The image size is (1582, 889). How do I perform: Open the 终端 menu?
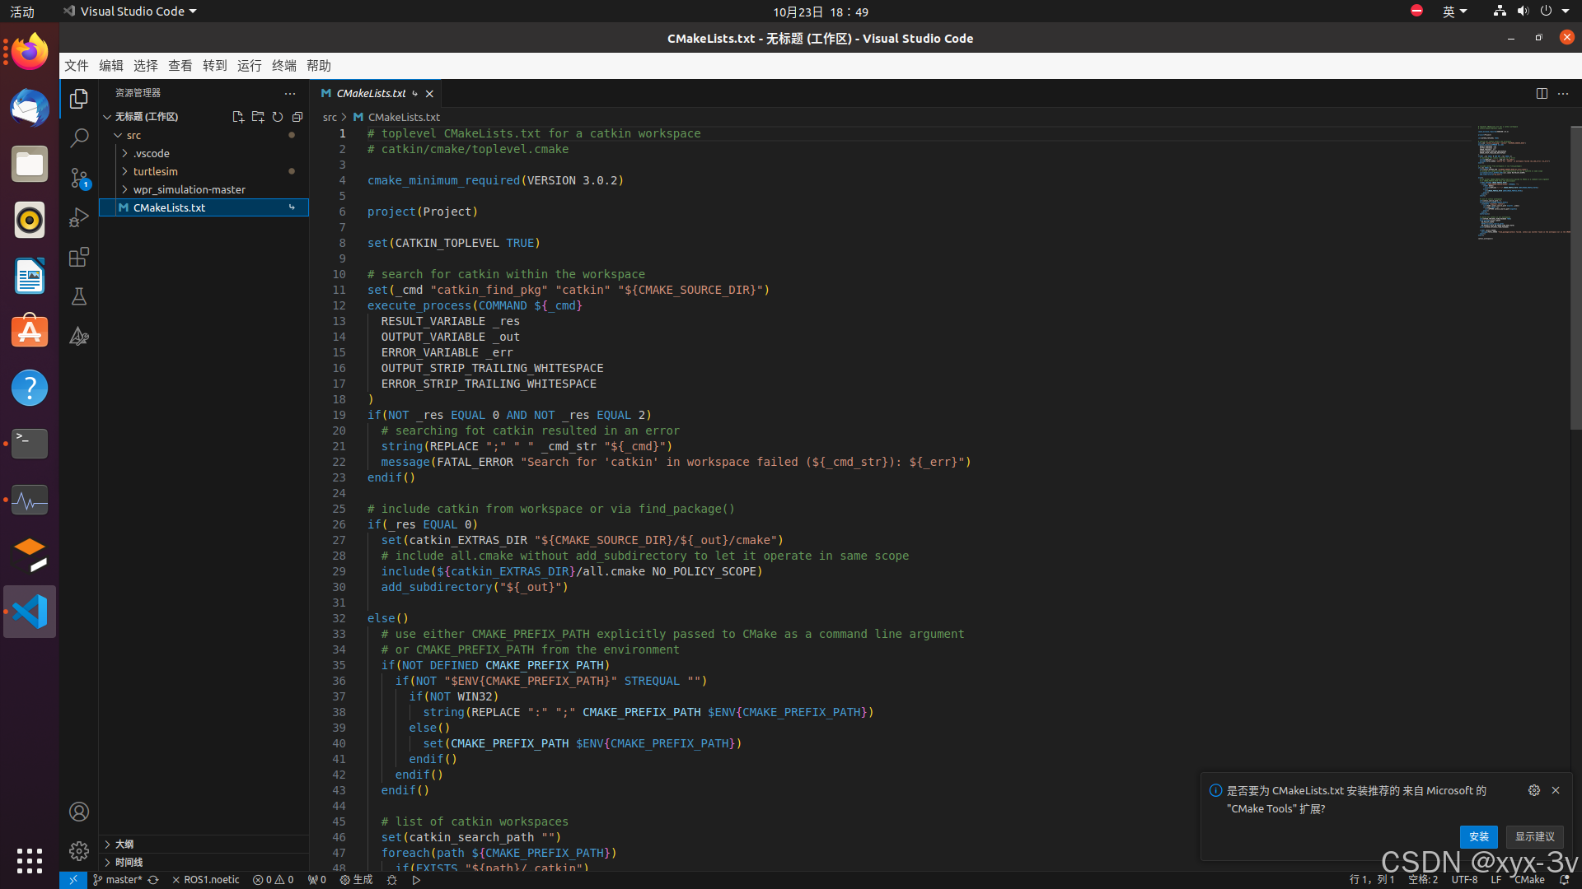284,66
